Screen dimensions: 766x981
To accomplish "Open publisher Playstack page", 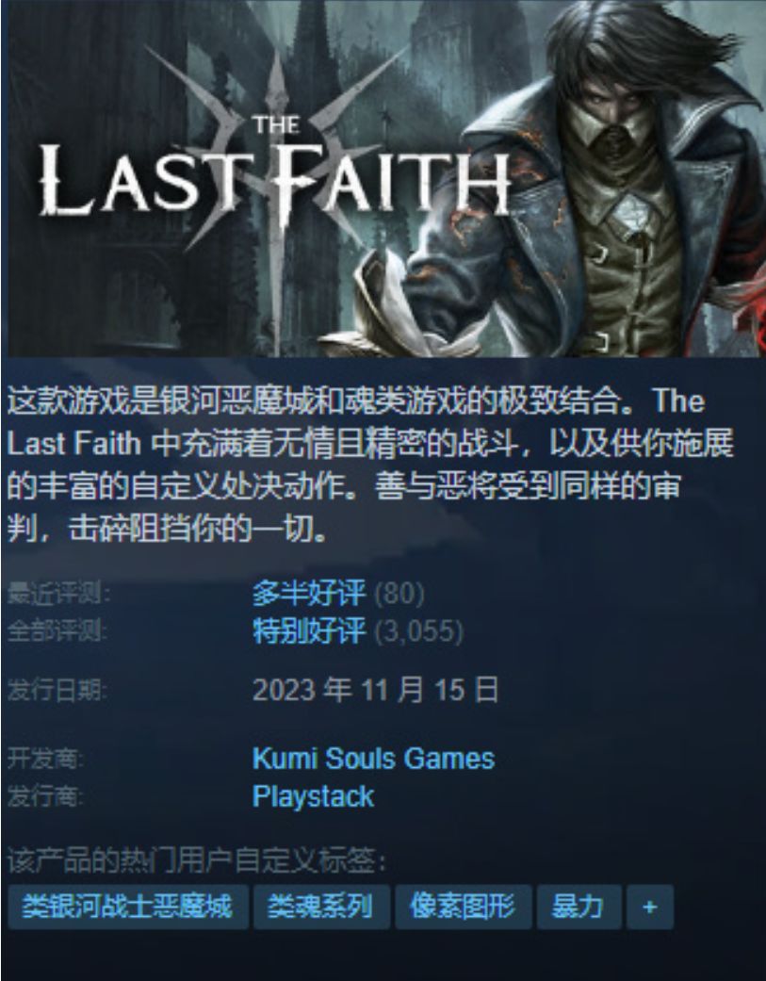I will pos(313,796).
